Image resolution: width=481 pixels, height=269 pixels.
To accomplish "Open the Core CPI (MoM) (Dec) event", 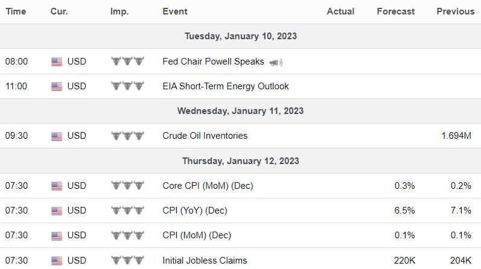I will coord(208,186).
